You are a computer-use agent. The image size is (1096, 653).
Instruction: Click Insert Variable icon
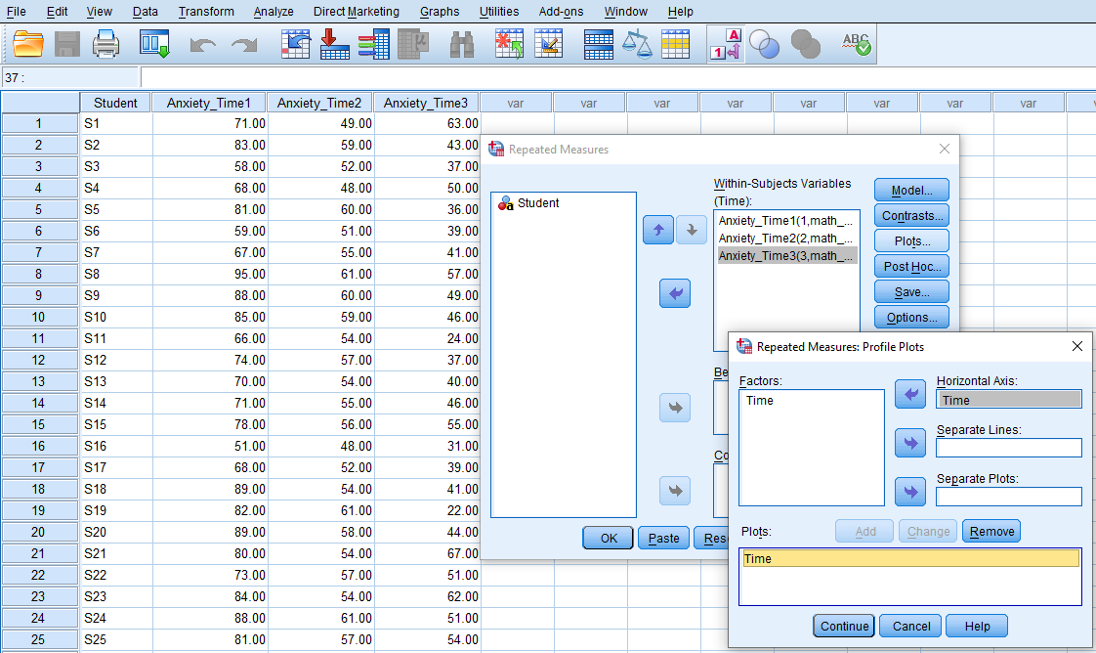coord(548,44)
